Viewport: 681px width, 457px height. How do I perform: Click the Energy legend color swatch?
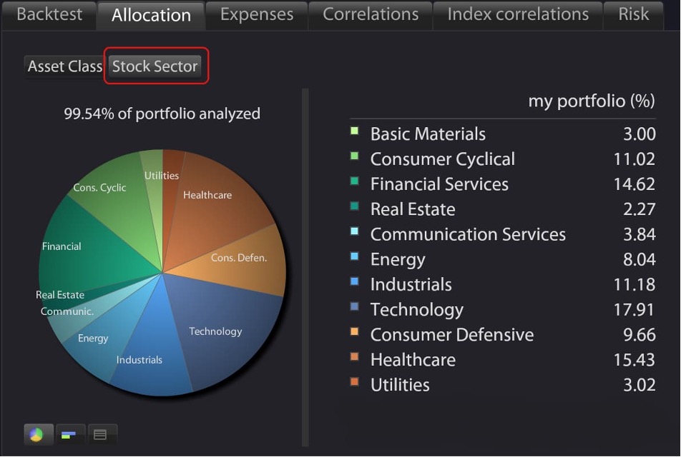point(354,256)
